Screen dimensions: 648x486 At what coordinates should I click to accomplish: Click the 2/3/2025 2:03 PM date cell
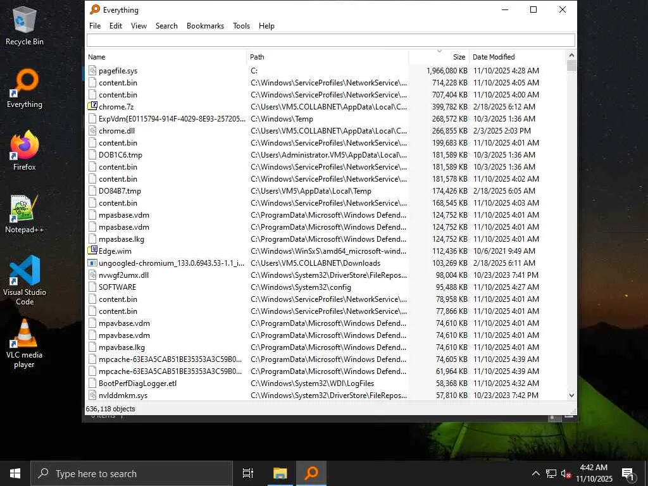click(502, 130)
